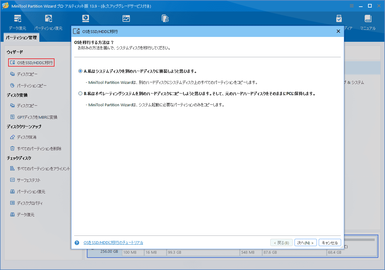This screenshot has width=385, height=270.
Task: Close the OSをSSD/HDDに移行 dialog
Action: coord(338,31)
